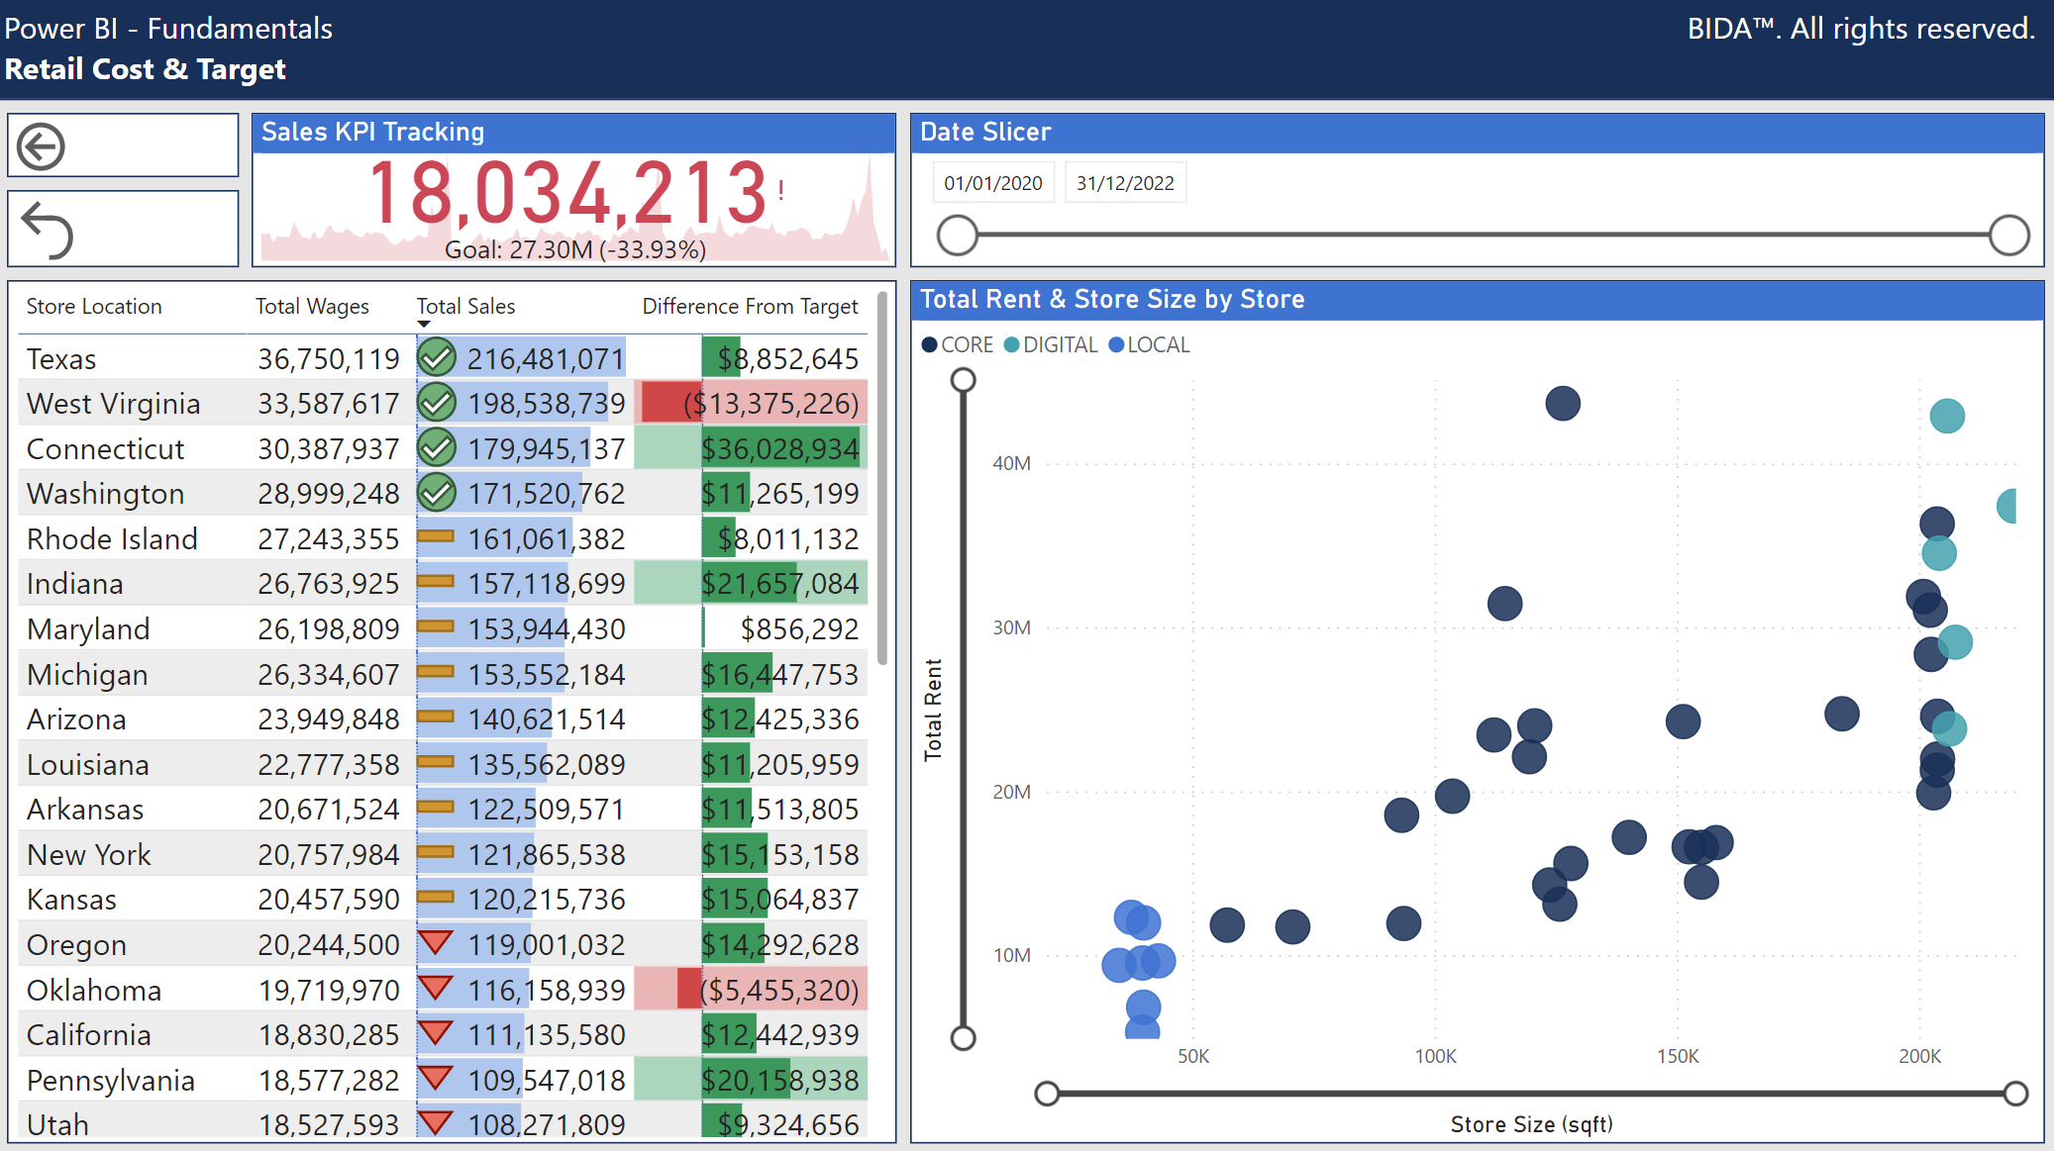Open the start date 01/01/2020 field
2054x1151 pixels.
click(x=992, y=183)
